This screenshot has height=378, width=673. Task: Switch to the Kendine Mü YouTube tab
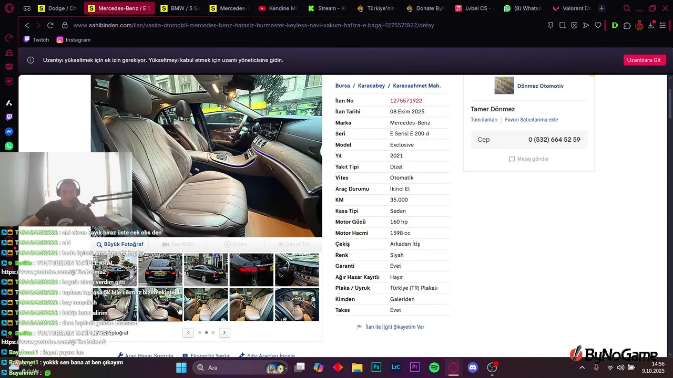pos(278,8)
